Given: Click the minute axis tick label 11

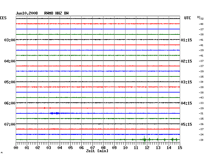Looking at the screenshot, I should (x=136, y=148).
